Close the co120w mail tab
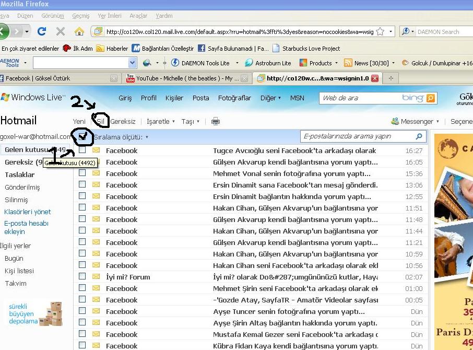Viewport: 473px width, 350px height. coord(375,78)
